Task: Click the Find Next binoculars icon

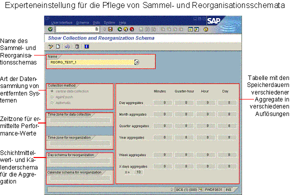Action: (x=153, y=29)
